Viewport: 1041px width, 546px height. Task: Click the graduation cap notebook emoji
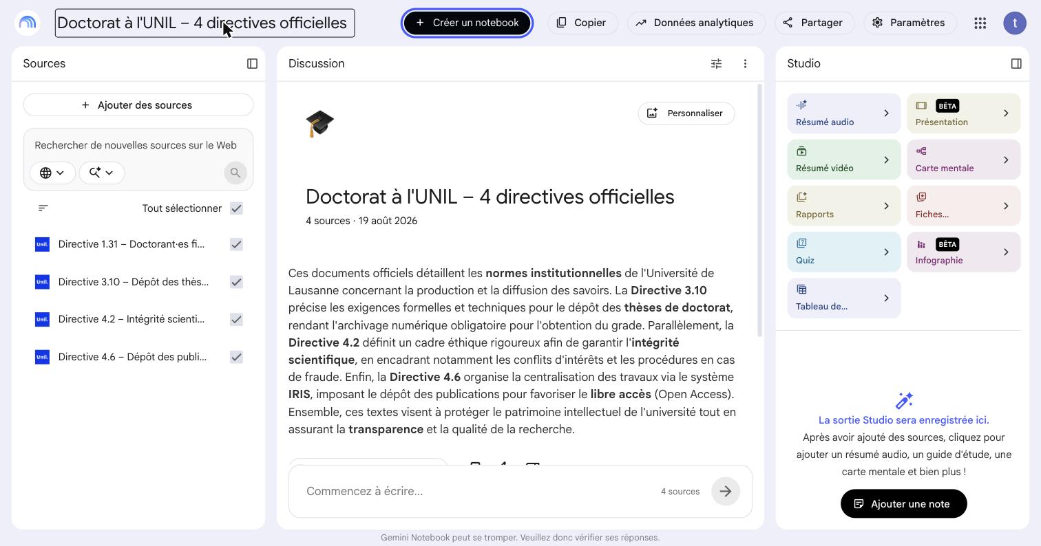tap(319, 124)
